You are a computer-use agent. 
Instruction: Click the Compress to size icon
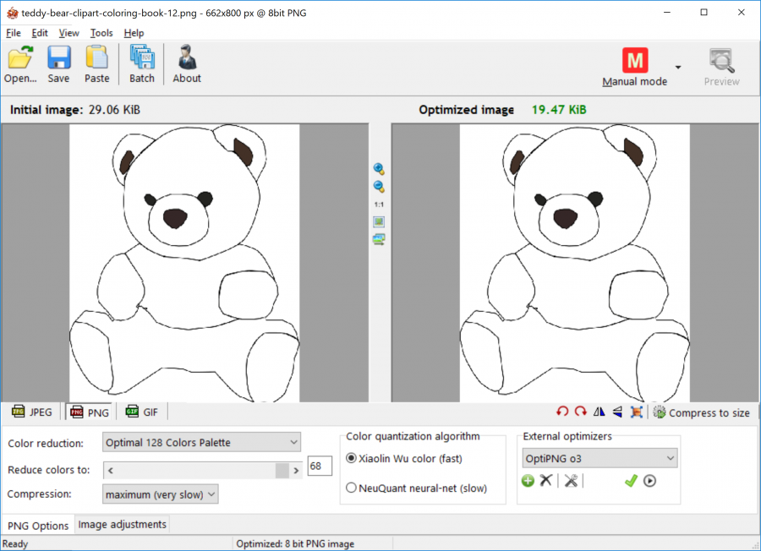coord(659,412)
